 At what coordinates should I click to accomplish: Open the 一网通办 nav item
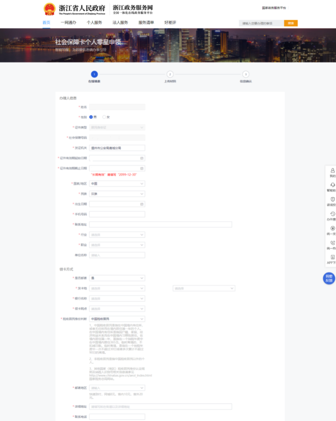(x=69, y=23)
